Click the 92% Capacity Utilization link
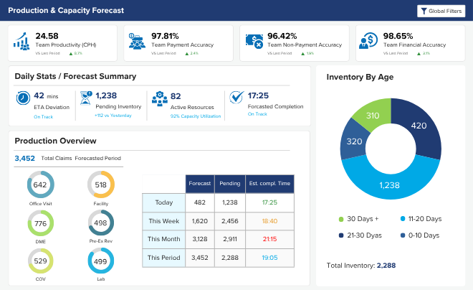The height and width of the screenshot is (290, 473). 196,116
